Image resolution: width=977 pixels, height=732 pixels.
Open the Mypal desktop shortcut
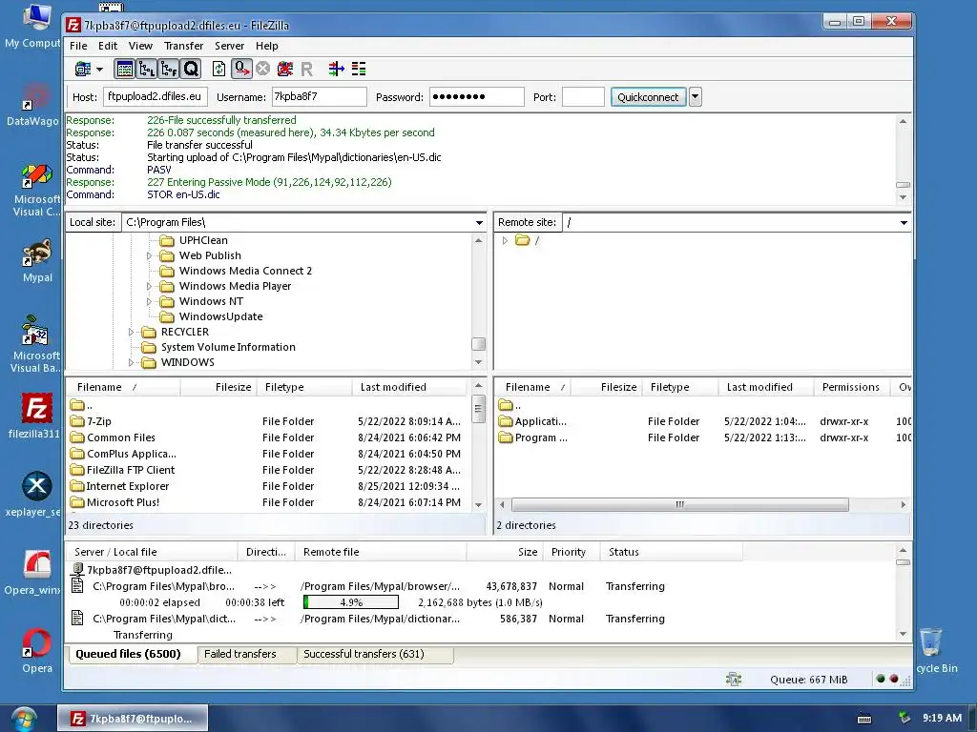point(37,260)
